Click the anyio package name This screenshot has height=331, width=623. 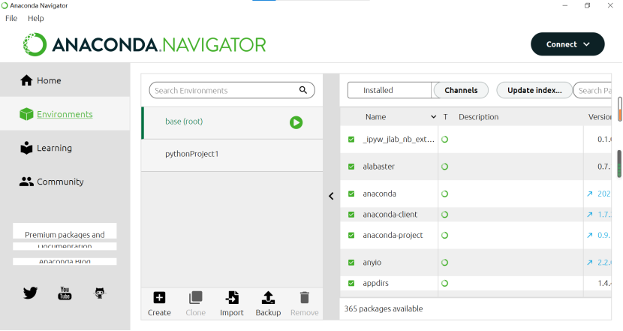372,262
